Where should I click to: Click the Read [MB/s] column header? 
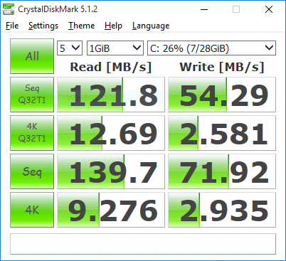(x=111, y=67)
